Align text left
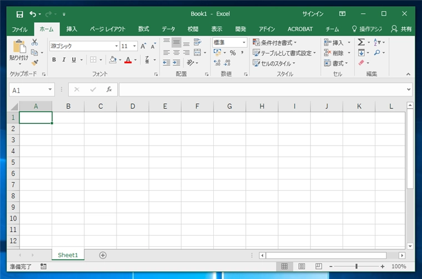Image resolution: width=422 pixels, height=279 pixels. [x=167, y=52]
